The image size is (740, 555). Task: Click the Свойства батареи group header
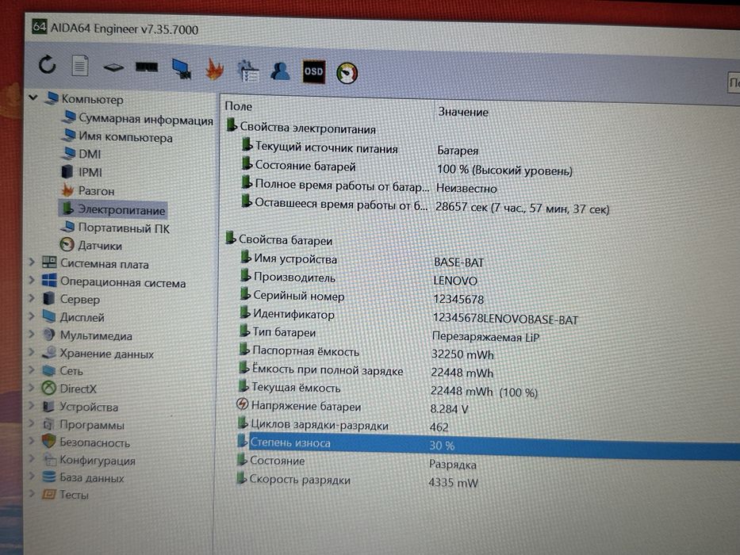(x=279, y=239)
